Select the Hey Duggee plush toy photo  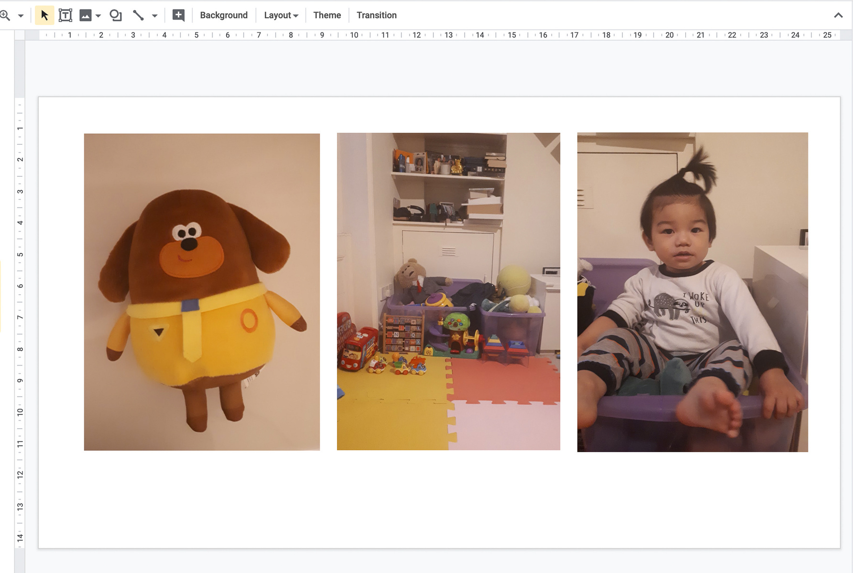202,292
